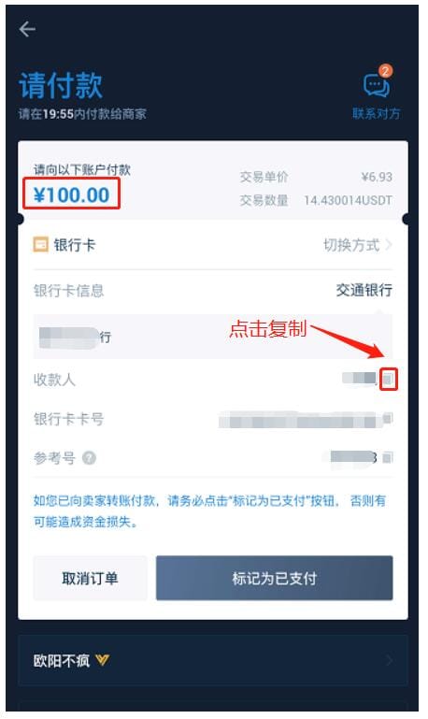Cancel the order with 取消订单

tap(91, 578)
